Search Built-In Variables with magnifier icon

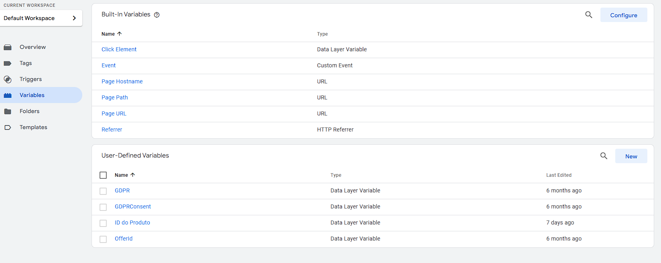[x=588, y=15]
